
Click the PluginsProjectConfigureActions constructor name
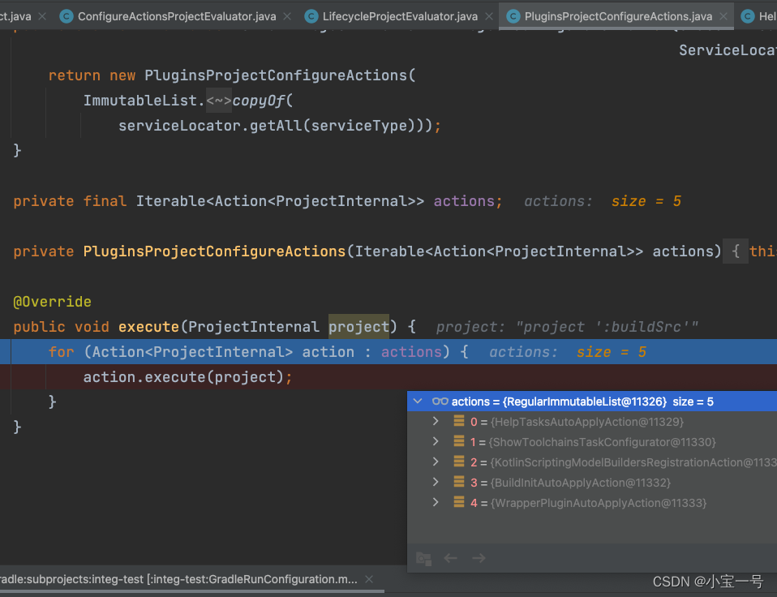tap(214, 251)
